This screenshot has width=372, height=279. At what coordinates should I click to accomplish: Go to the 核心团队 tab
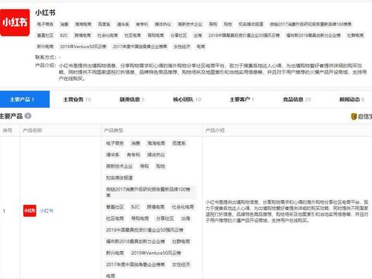pyautogui.click(x=187, y=99)
